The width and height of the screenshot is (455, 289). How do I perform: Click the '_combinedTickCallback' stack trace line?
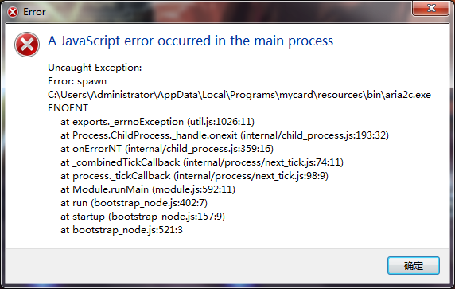click(x=202, y=162)
